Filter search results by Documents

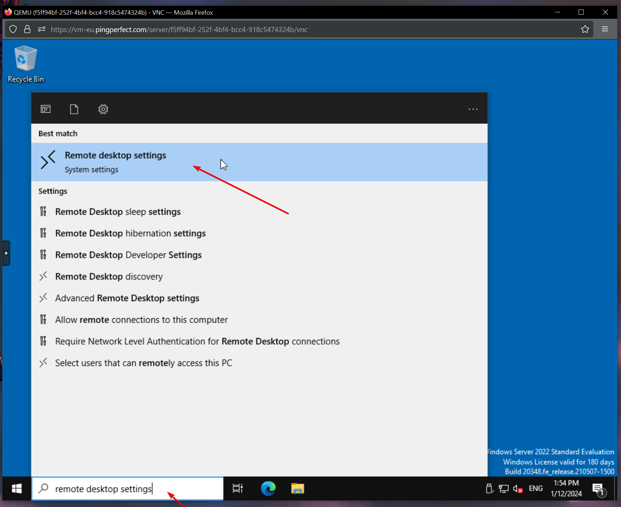click(x=74, y=109)
